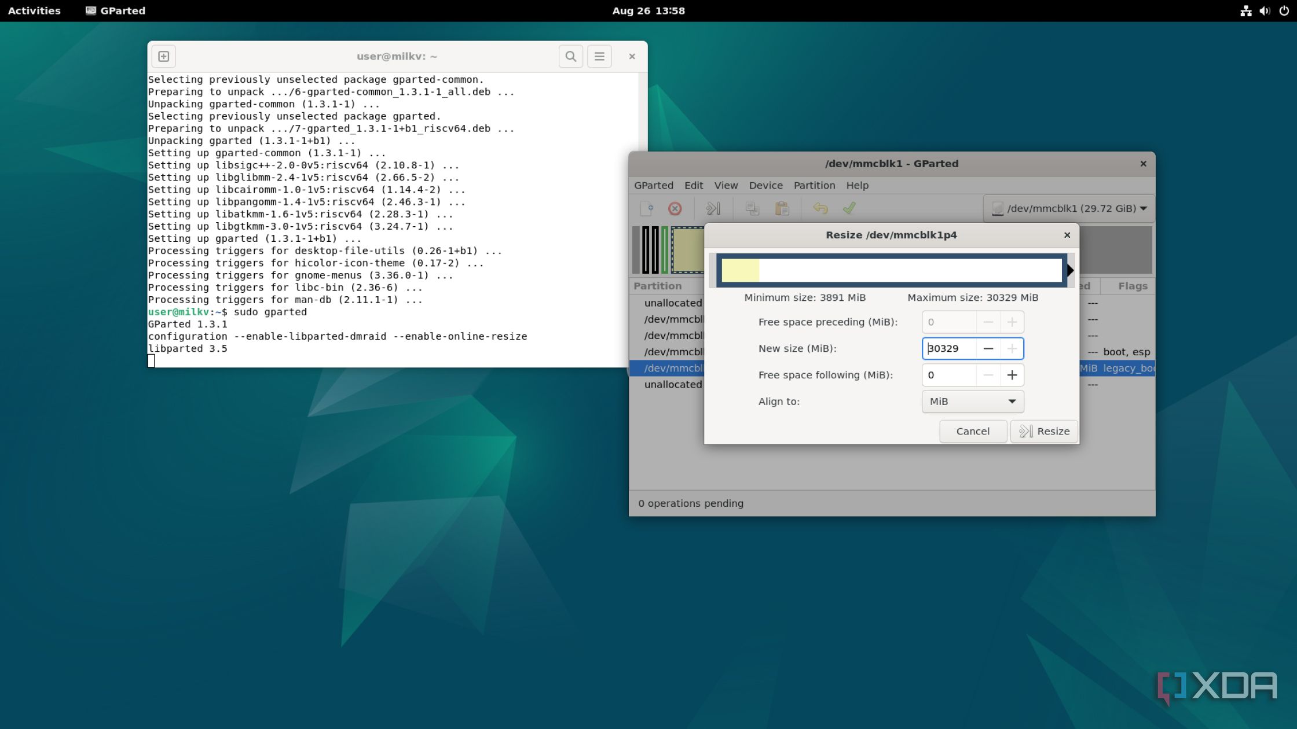Open the /dev/mmcblk1 device selector dropdown

pos(1069,208)
